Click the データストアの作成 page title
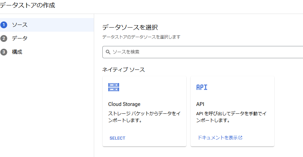Screen dimensions: 303x157 [27, 5]
